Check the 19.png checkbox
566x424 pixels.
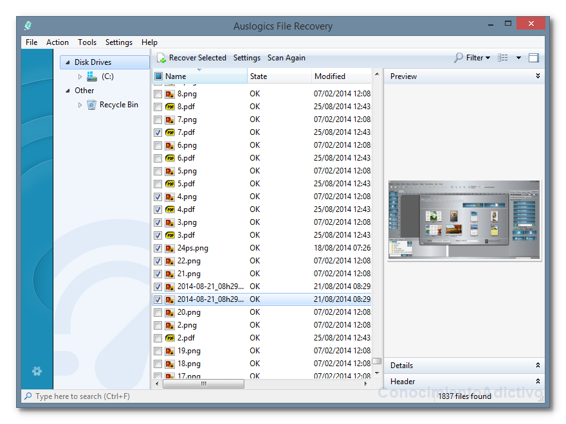click(x=158, y=351)
